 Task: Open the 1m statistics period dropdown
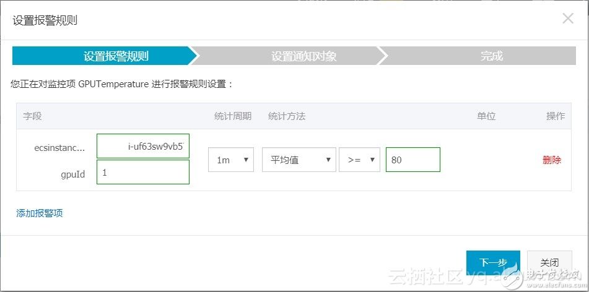coord(231,160)
